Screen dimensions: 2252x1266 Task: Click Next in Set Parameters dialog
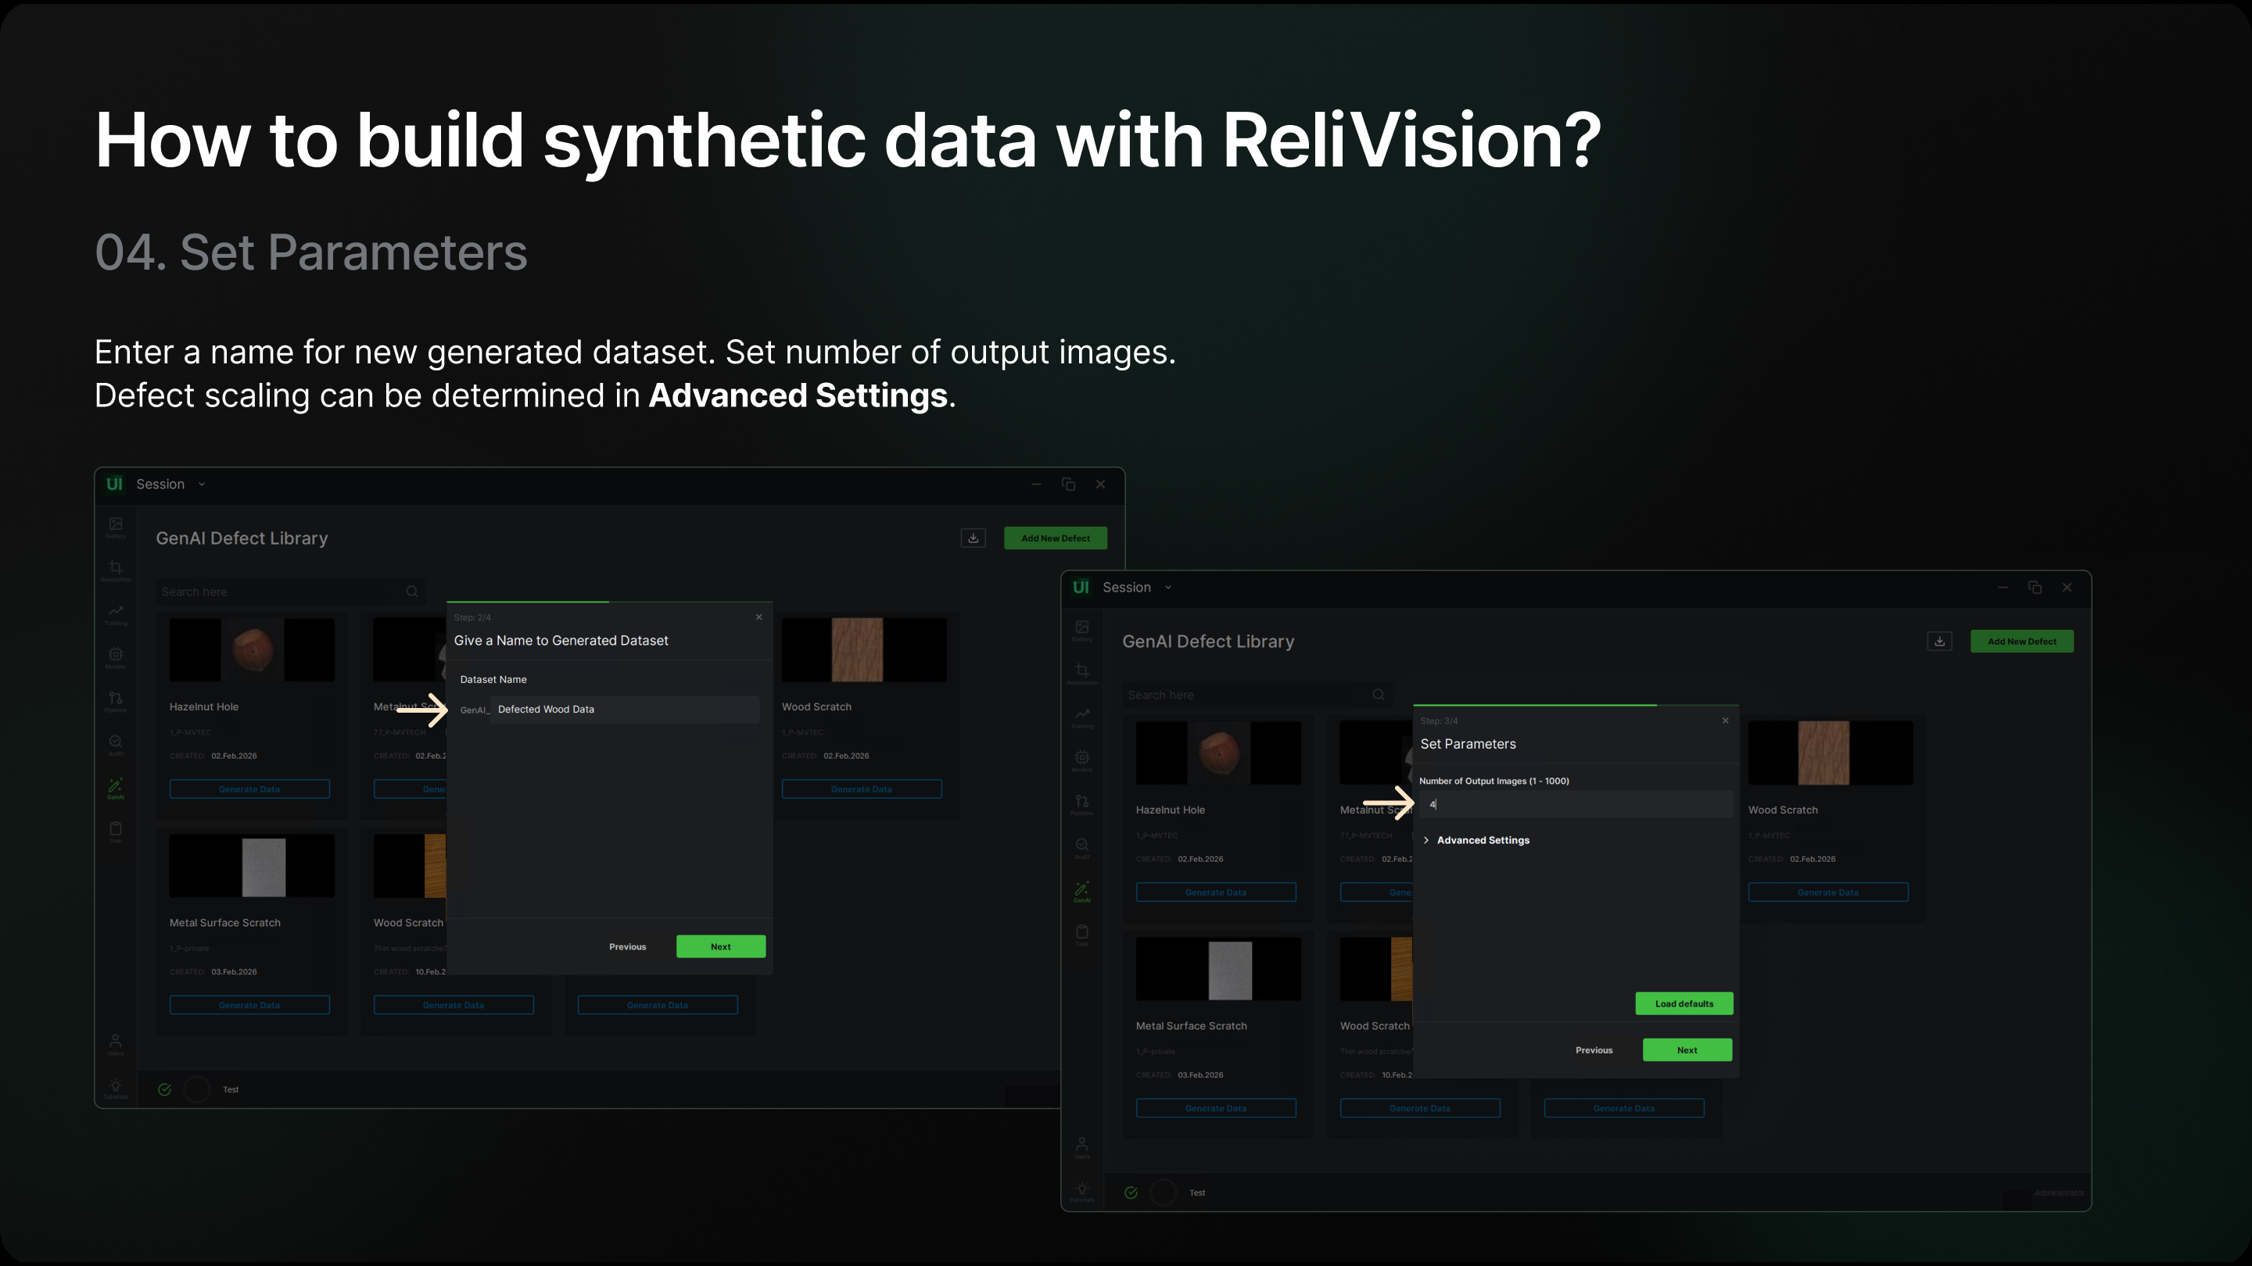(x=1687, y=1050)
